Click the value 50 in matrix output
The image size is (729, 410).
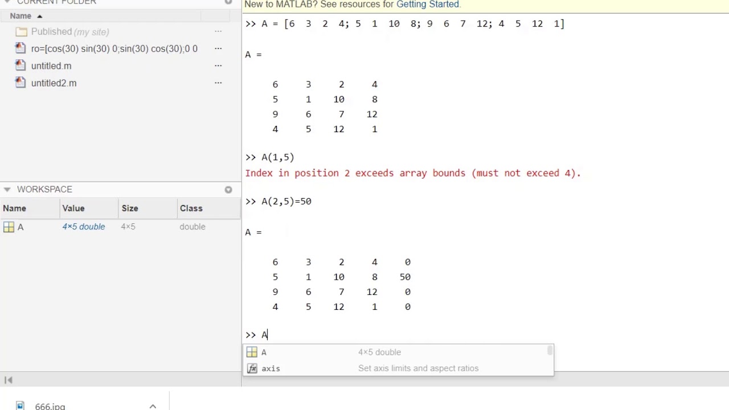pos(405,277)
